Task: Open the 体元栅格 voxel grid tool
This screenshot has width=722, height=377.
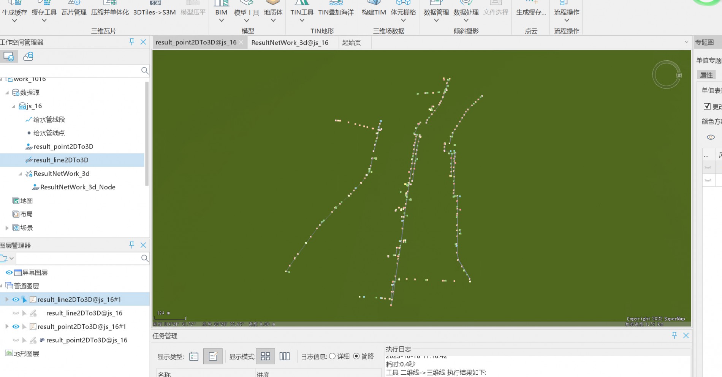Action: coord(403,12)
